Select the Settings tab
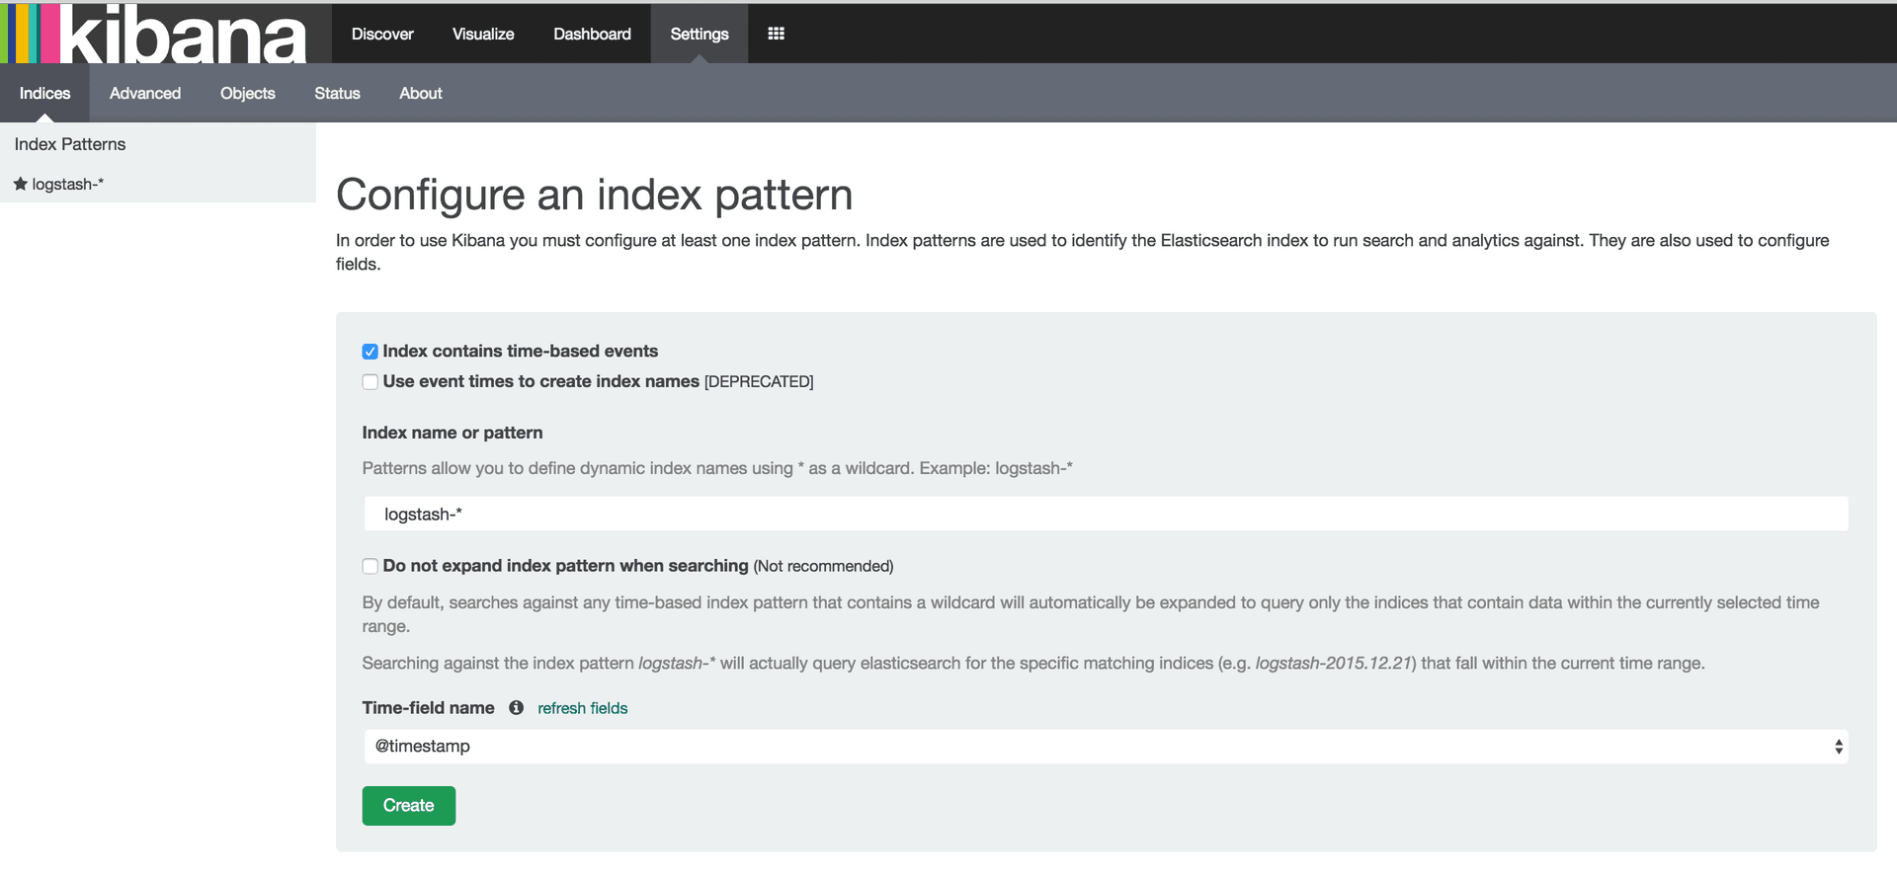 (699, 34)
